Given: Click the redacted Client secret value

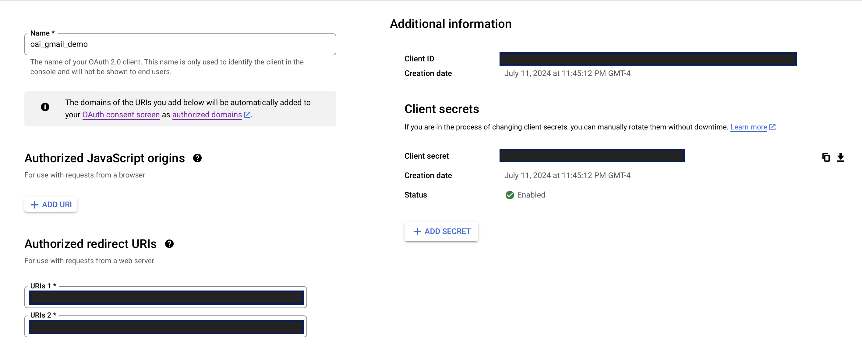Looking at the screenshot, I should pos(592,155).
